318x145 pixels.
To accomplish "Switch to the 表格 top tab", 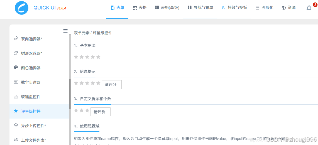I will click(x=140, y=8).
